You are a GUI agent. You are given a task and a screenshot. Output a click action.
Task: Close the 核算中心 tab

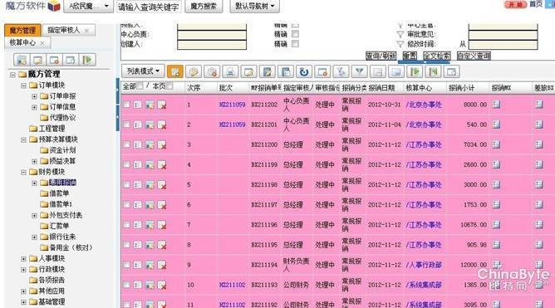[42, 43]
